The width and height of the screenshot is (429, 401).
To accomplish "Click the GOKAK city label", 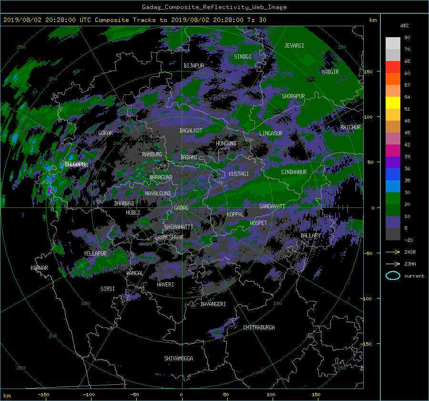I will click(x=106, y=133).
